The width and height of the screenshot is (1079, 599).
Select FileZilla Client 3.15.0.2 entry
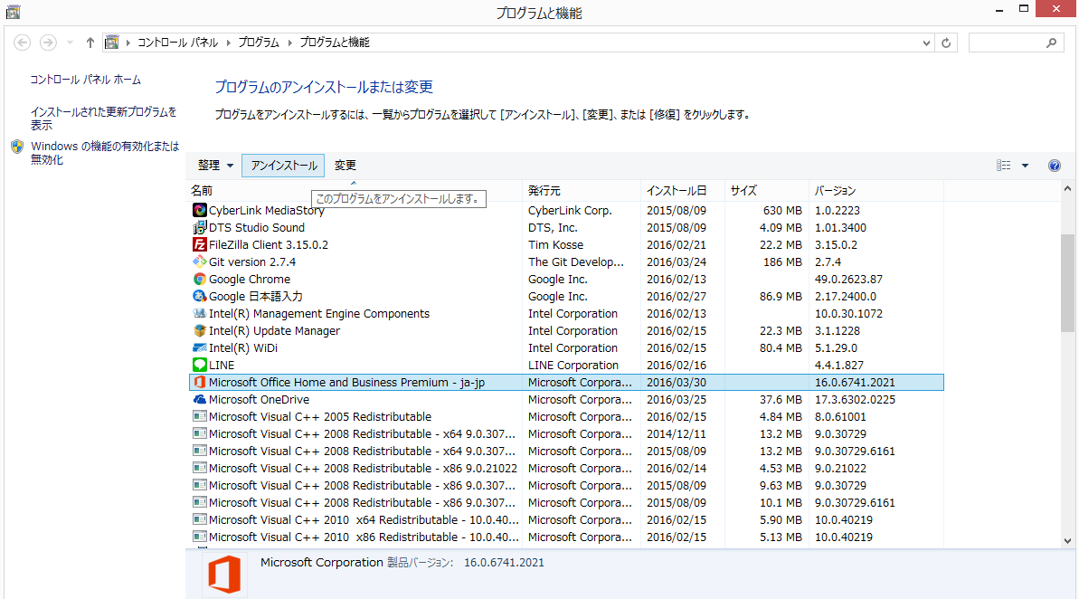pyautogui.click(x=269, y=244)
